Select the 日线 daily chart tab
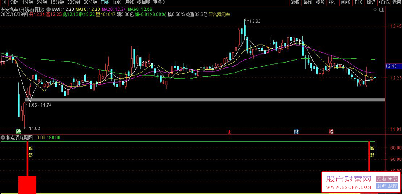402x194 pixels. (105, 2)
